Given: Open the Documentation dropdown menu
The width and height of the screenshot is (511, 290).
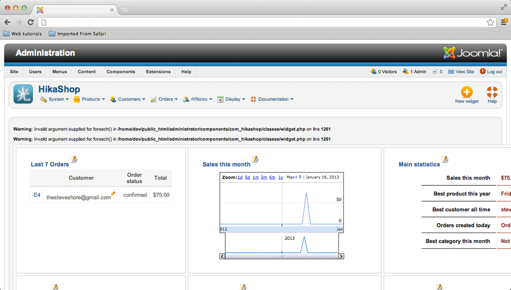Looking at the screenshot, I should tap(272, 99).
